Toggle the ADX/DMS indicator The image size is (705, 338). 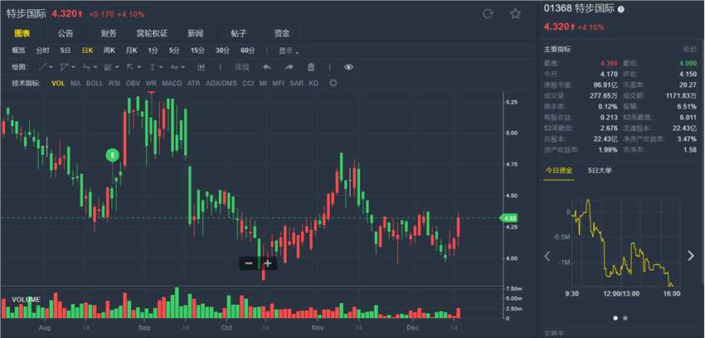(x=221, y=84)
